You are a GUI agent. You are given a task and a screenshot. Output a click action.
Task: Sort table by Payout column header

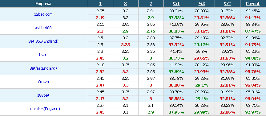253,4
